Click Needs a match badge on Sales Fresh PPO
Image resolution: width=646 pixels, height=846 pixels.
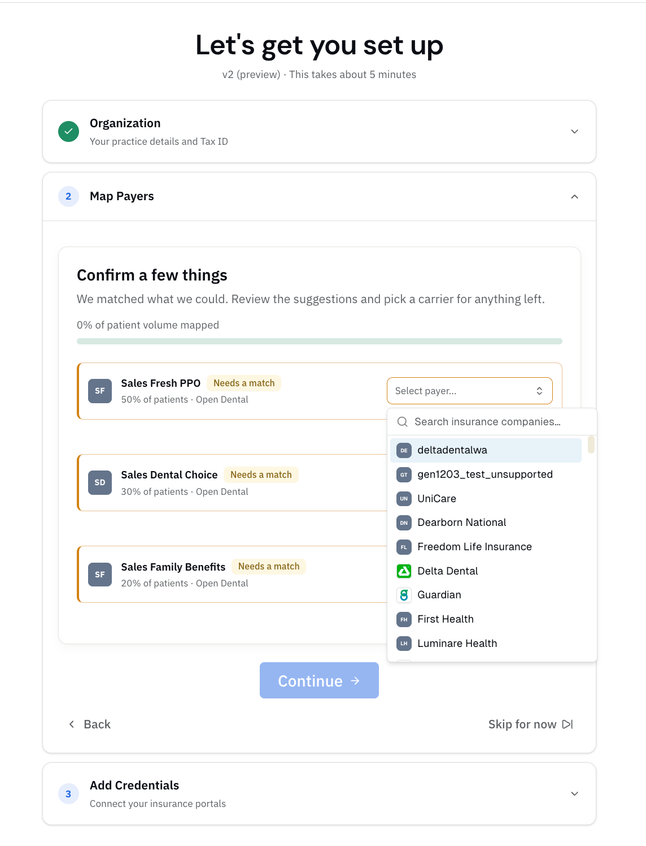pos(244,383)
